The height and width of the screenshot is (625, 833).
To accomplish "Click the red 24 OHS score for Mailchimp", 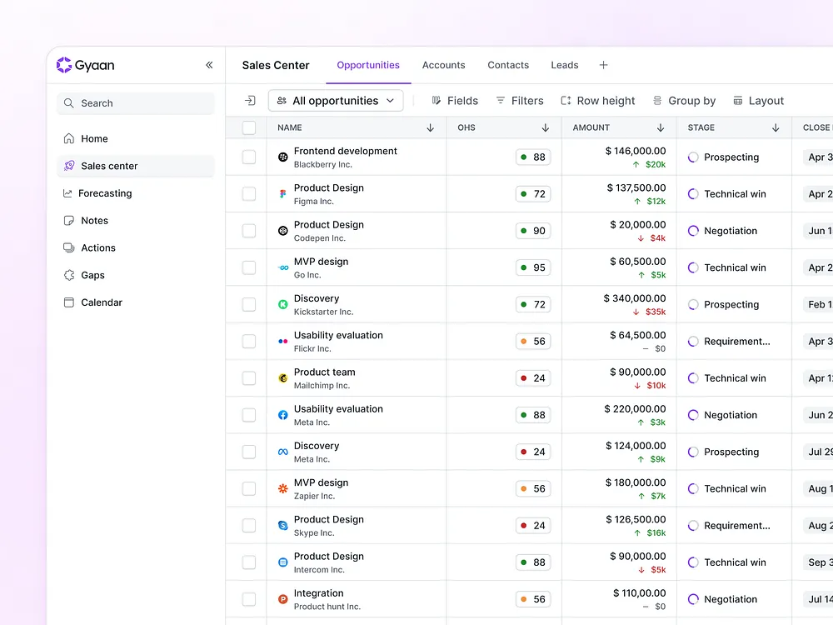I will [x=533, y=378].
